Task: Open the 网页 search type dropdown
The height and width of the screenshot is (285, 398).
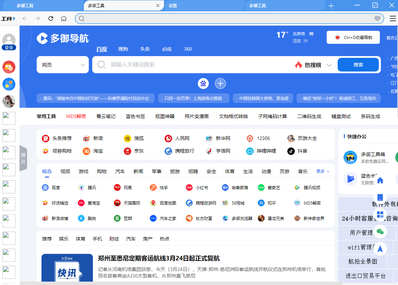Action: pyautogui.click(x=62, y=65)
